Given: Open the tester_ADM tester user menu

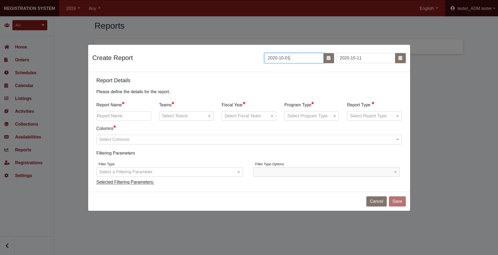Looking at the screenshot, I should (x=472, y=8).
